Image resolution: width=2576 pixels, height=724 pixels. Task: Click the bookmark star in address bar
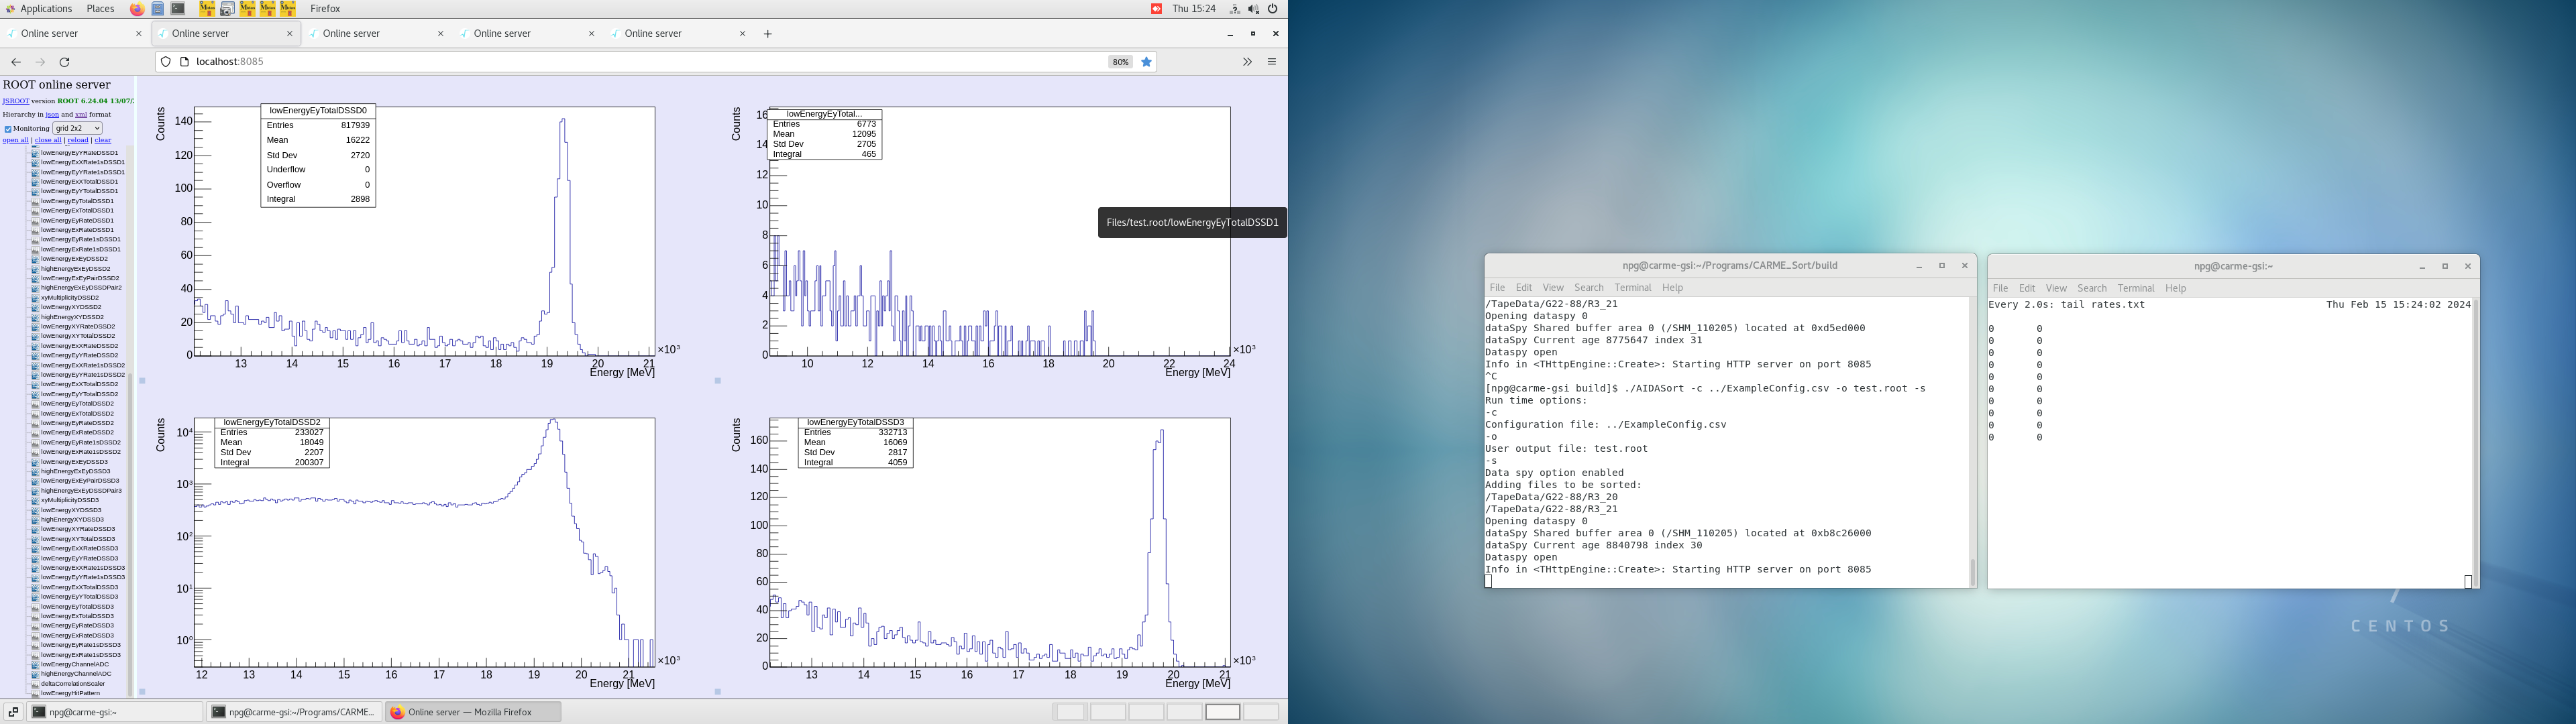pyautogui.click(x=1147, y=62)
